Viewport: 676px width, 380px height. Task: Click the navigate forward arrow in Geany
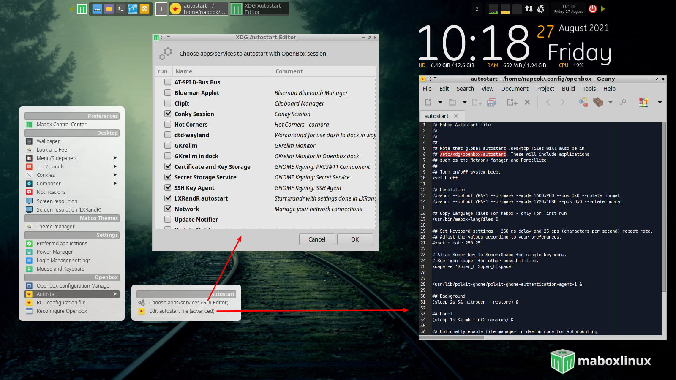[x=562, y=102]
